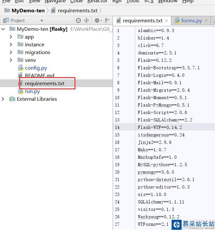Viewport: 215px width, 230px height.
Task: Open the Help menu
Action: point(188,1)
